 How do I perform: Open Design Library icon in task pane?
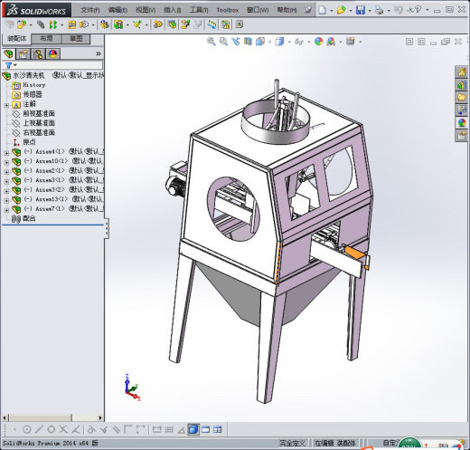(x=462, y=85)
